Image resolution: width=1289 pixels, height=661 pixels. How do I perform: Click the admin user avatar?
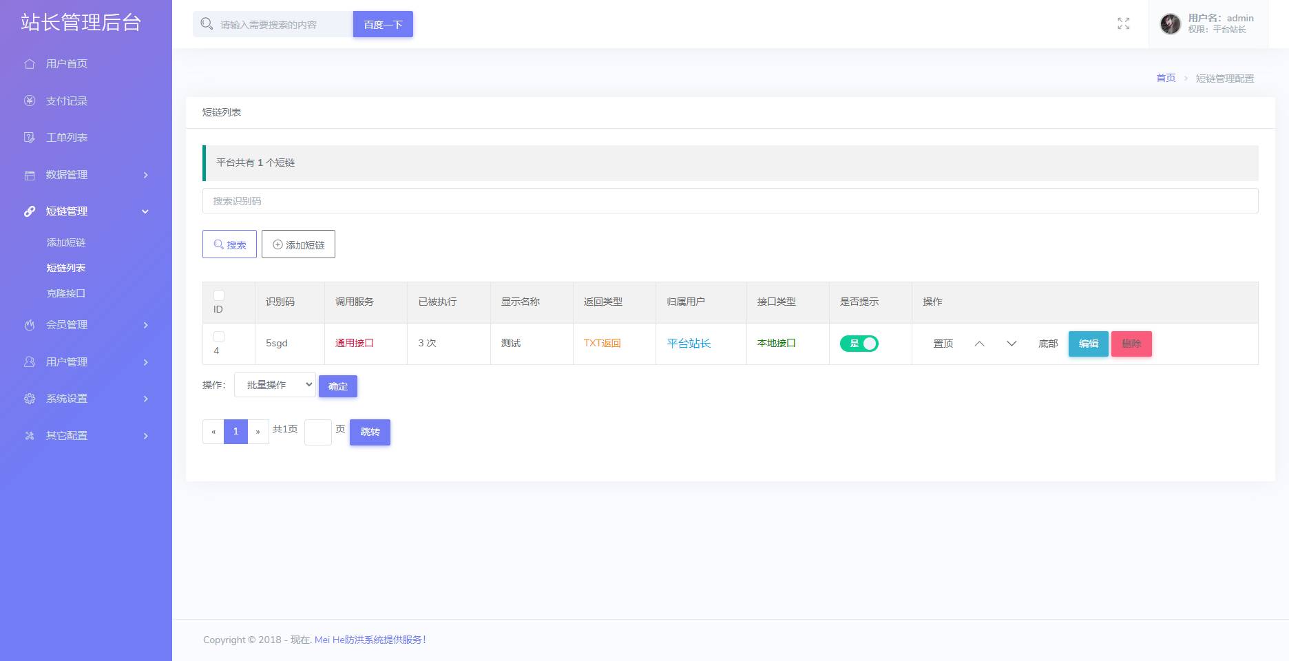tap(1170, 24)
